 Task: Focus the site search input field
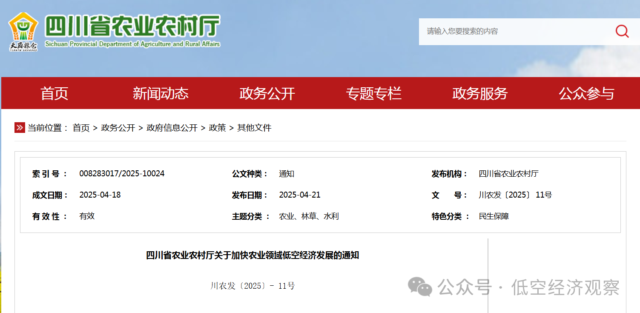click(517, 32)
